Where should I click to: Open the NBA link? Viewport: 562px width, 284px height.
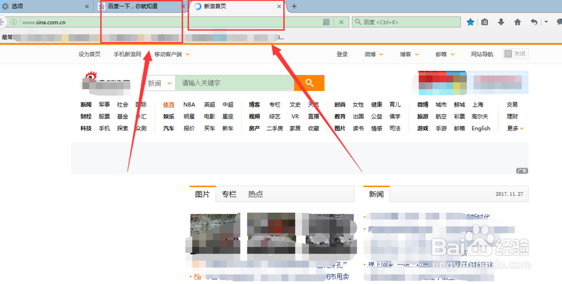point(189,104)
